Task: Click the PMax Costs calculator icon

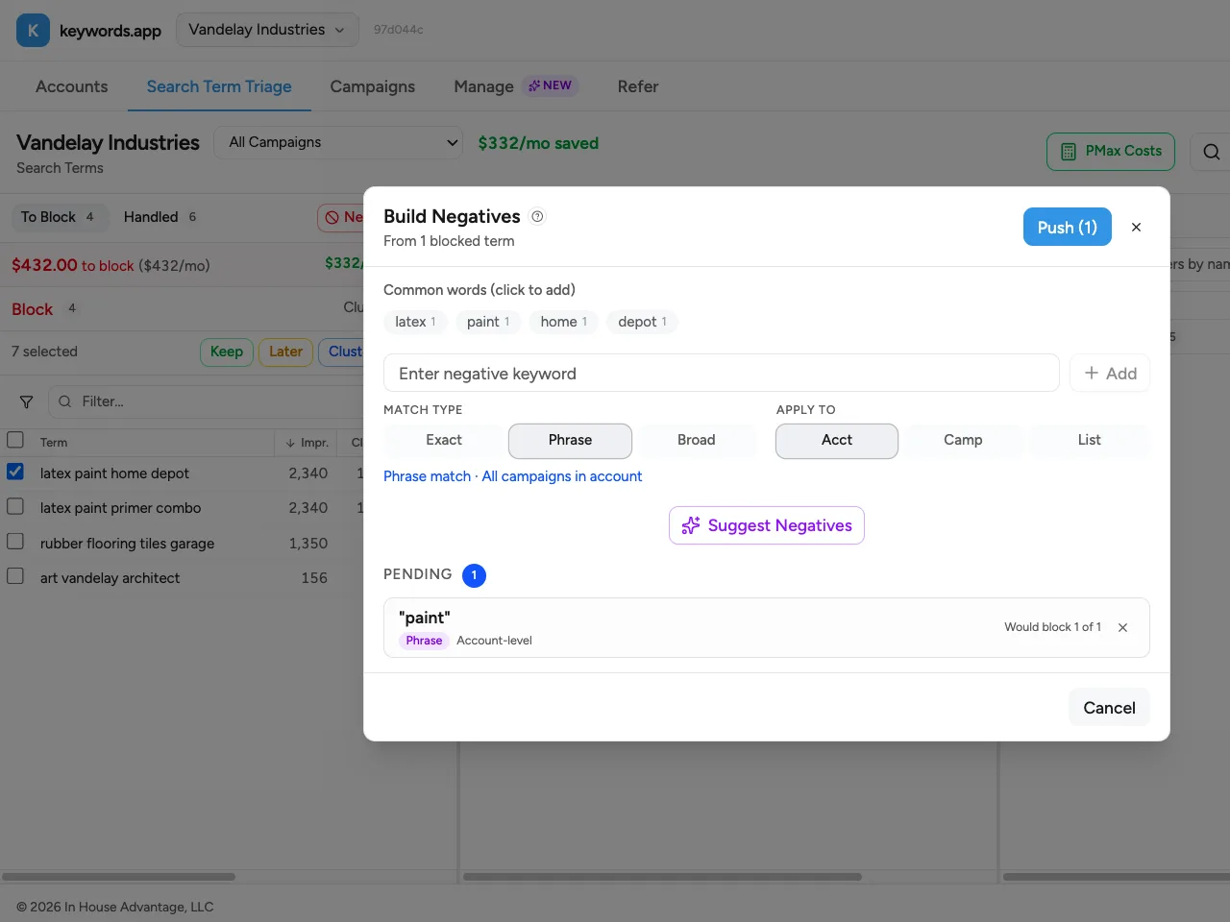Action: point(1068,152)
